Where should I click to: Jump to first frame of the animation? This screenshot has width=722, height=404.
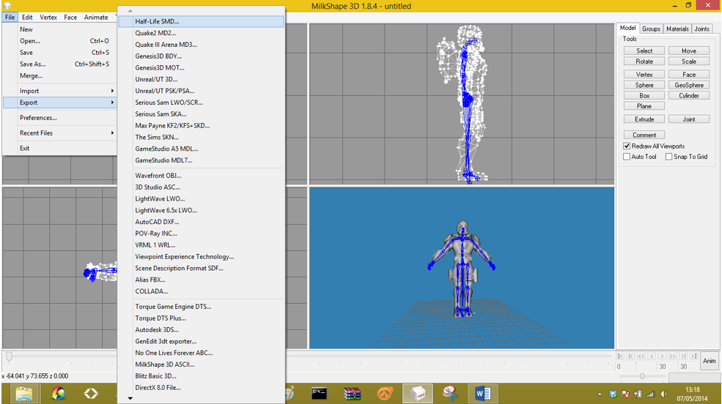(x=620, y=356)
